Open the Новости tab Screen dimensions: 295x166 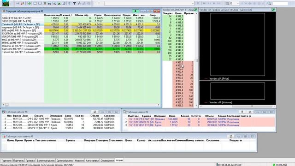pyautogui.click(x=79, y=160)
